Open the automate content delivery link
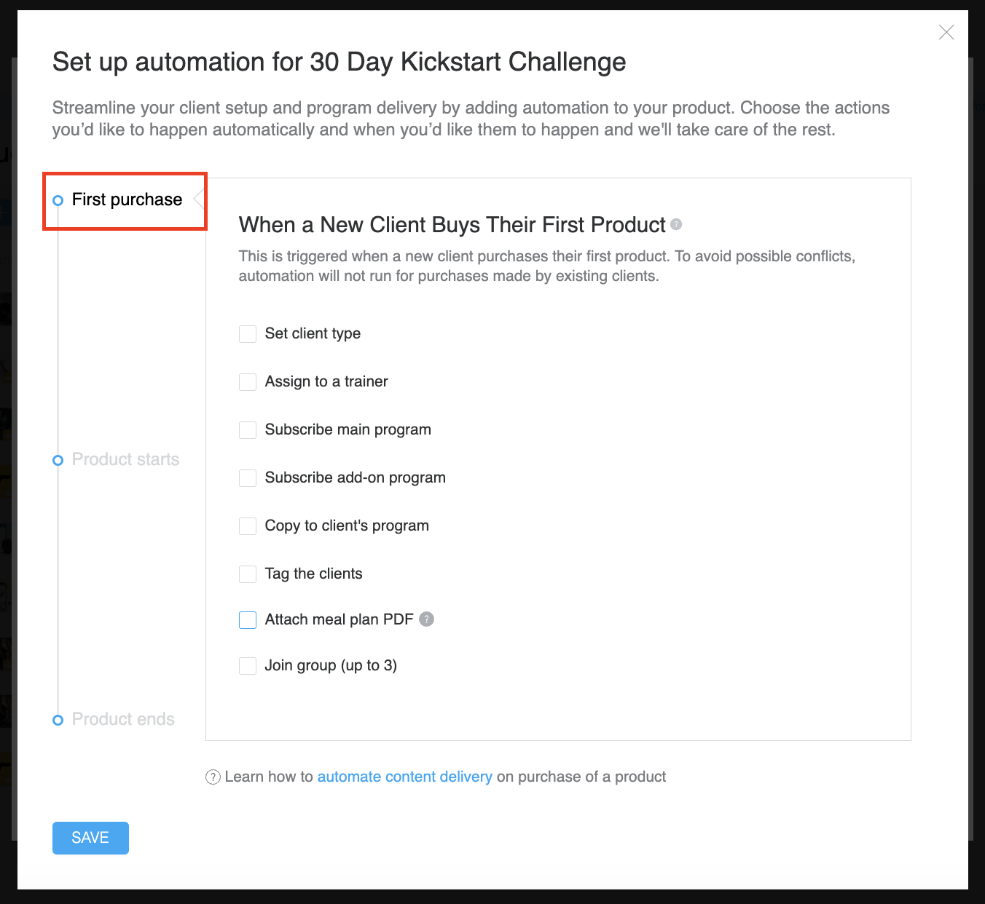The image size is (985, 904). point(404,777)
